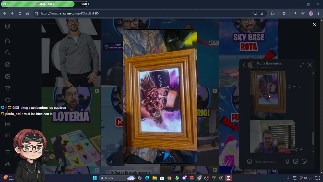Open the Windows Start menu
Image resolution: width=323 pixels, height=182 pixels.
[x=95, y=178]
